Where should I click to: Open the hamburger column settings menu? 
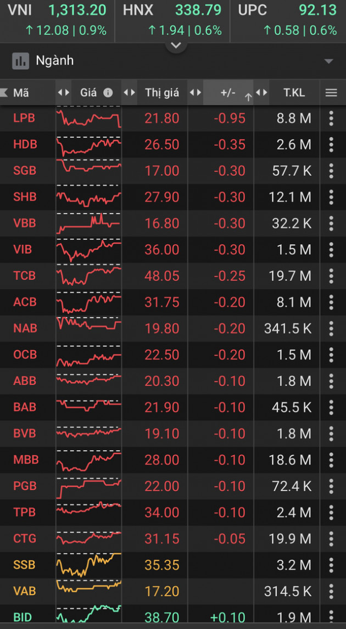tap(331, 93)
